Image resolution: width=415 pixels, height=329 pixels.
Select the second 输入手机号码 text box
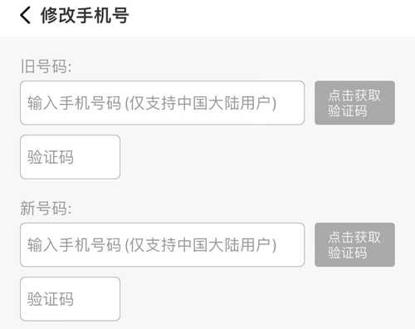[x=163, y=244]
